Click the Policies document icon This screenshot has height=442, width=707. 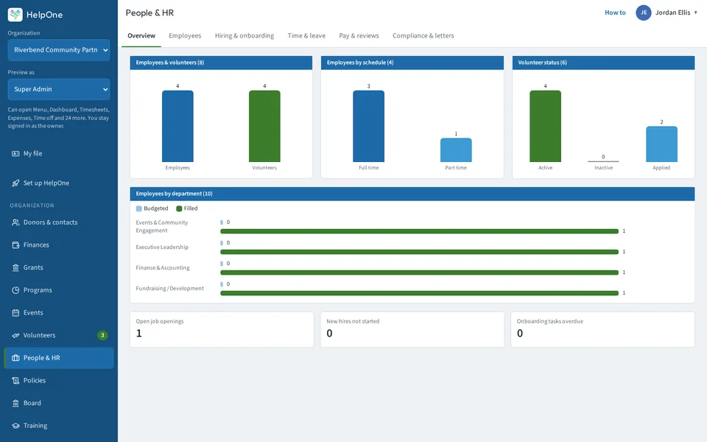15,380
